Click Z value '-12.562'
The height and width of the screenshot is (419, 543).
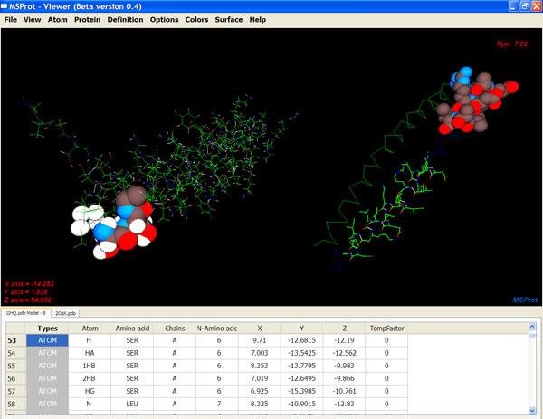344,353
